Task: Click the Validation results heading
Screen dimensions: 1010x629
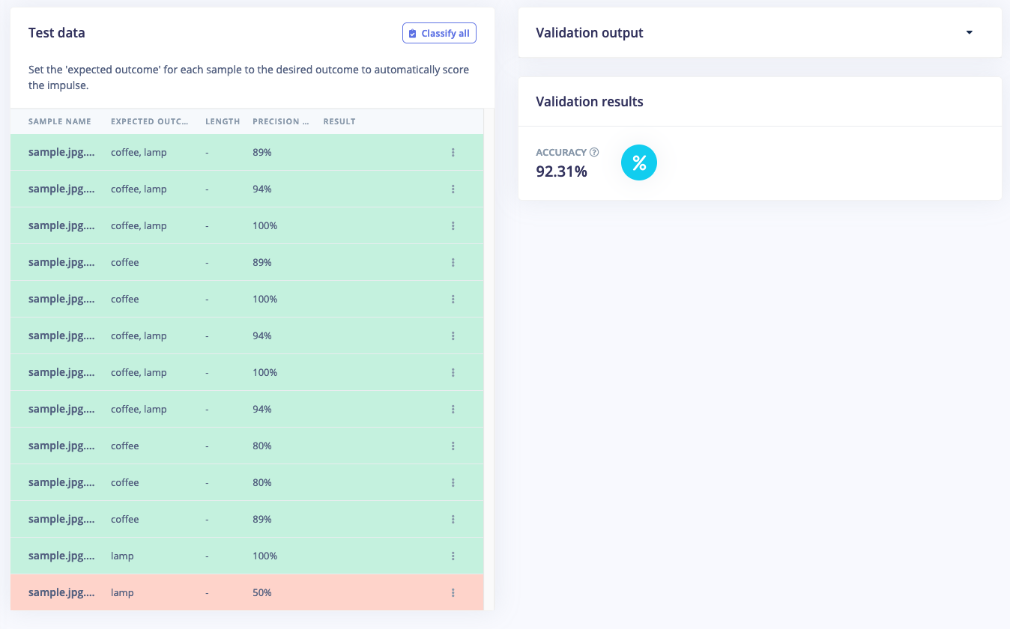Action: 590,102
